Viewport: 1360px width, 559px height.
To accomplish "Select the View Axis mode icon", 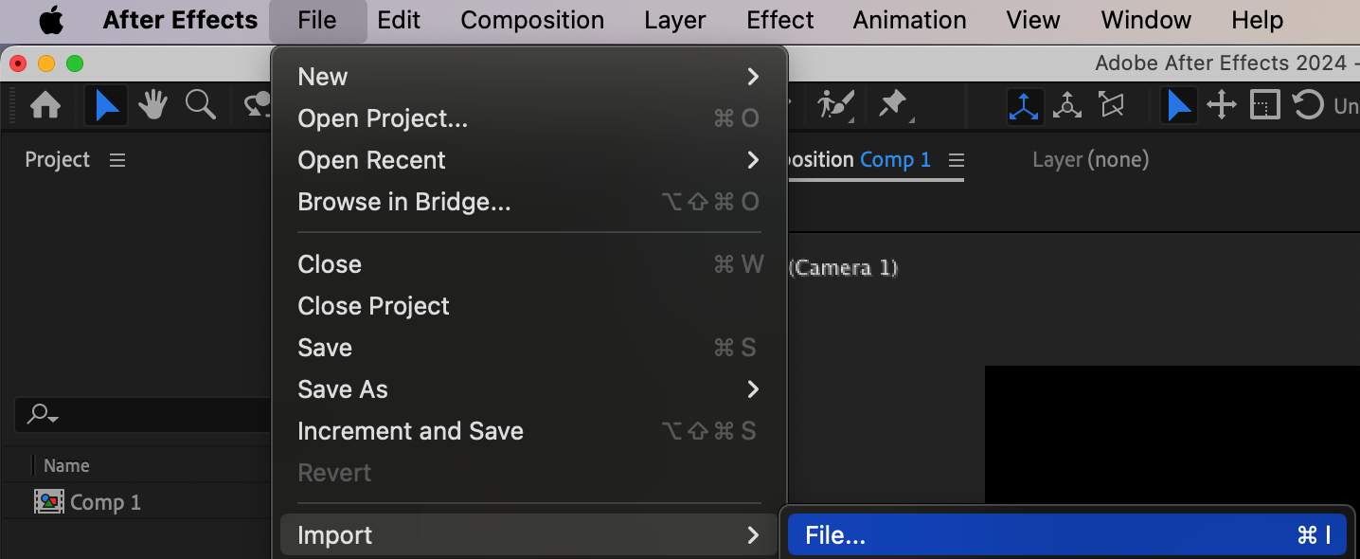I will coord(1111,105).
